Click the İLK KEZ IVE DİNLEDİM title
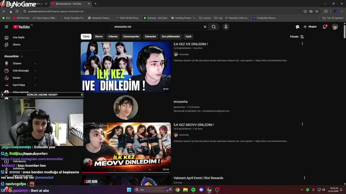The width and height of the screenshot is (346, 194). coord(191,44)
